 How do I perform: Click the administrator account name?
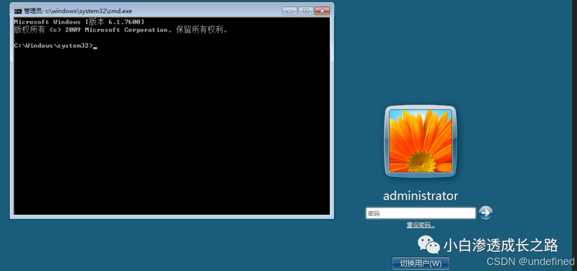(x=420, y=196)
